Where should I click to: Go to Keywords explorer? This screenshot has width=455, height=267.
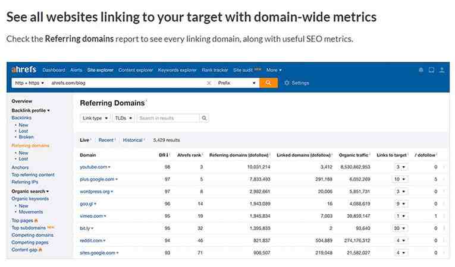tap(177, 70)
